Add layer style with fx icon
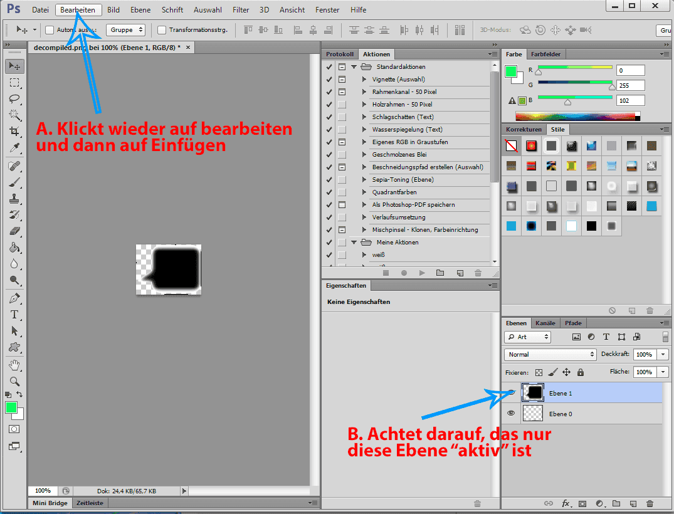The height and width of the screenshot is (514, 674). (566, 504)
